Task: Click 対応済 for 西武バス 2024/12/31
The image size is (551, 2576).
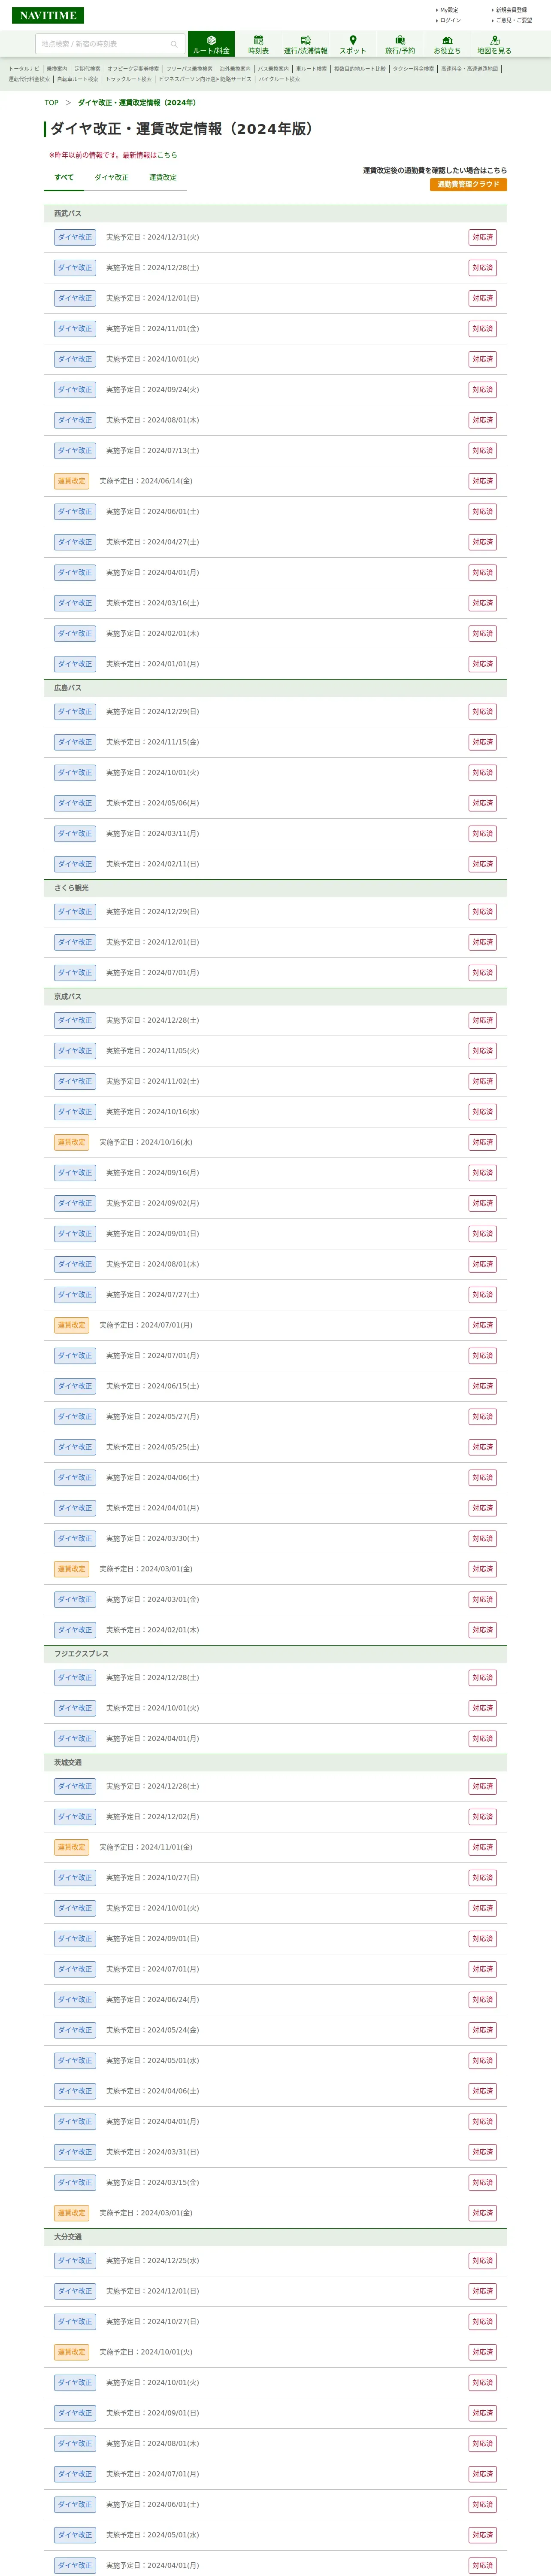Action: [482, 238]
